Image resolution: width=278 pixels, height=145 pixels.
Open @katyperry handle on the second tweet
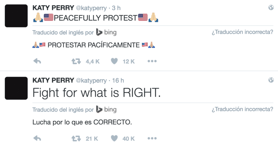91,81
